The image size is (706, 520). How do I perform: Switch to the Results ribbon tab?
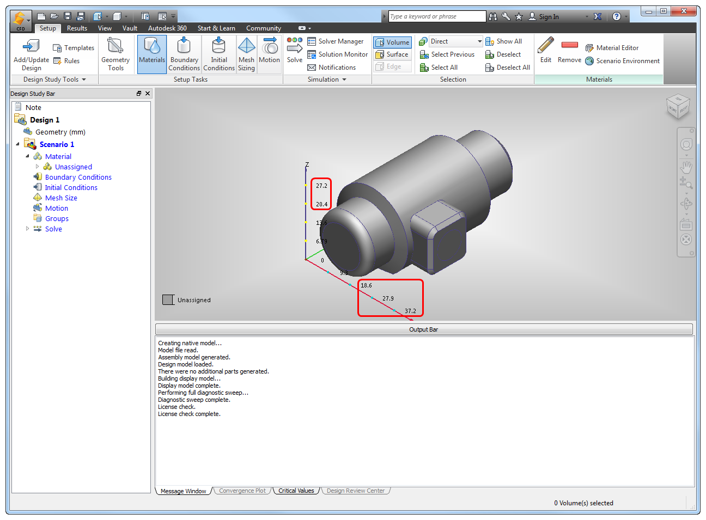77,28
